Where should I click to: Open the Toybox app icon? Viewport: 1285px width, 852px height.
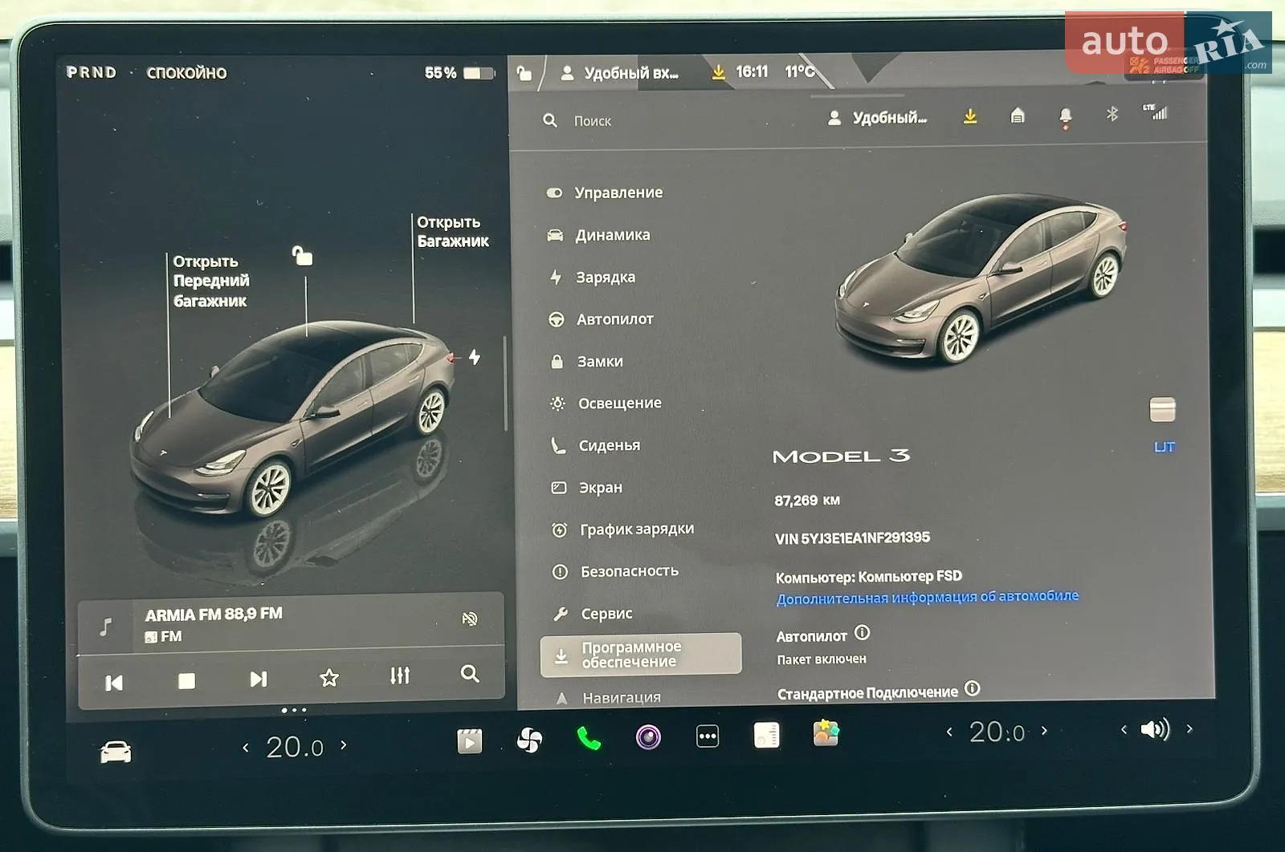[x=826, y=733]
